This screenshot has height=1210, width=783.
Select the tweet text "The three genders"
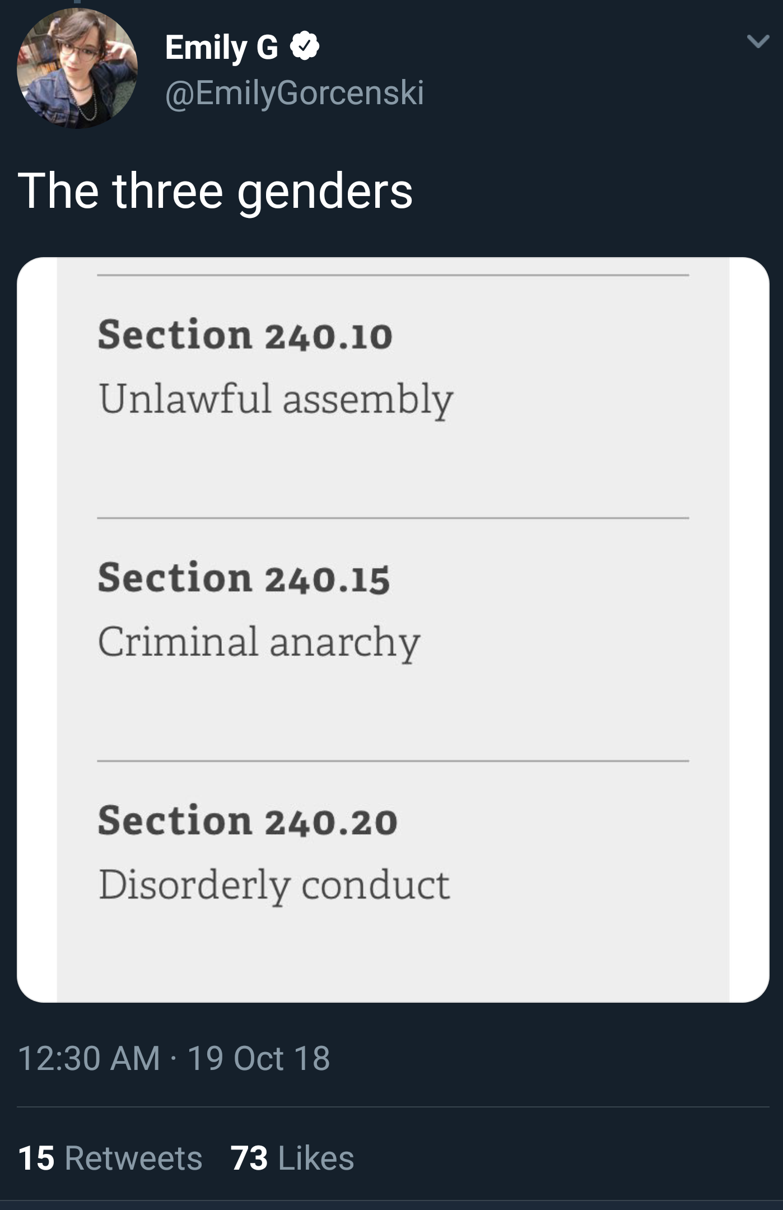tap(215, 191)
